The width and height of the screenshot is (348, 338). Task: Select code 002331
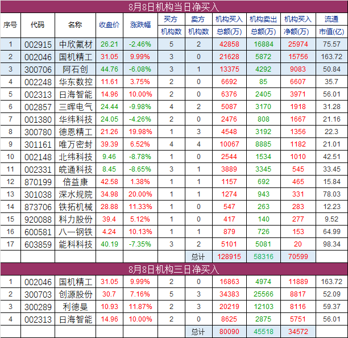click(x=38, y=169)
